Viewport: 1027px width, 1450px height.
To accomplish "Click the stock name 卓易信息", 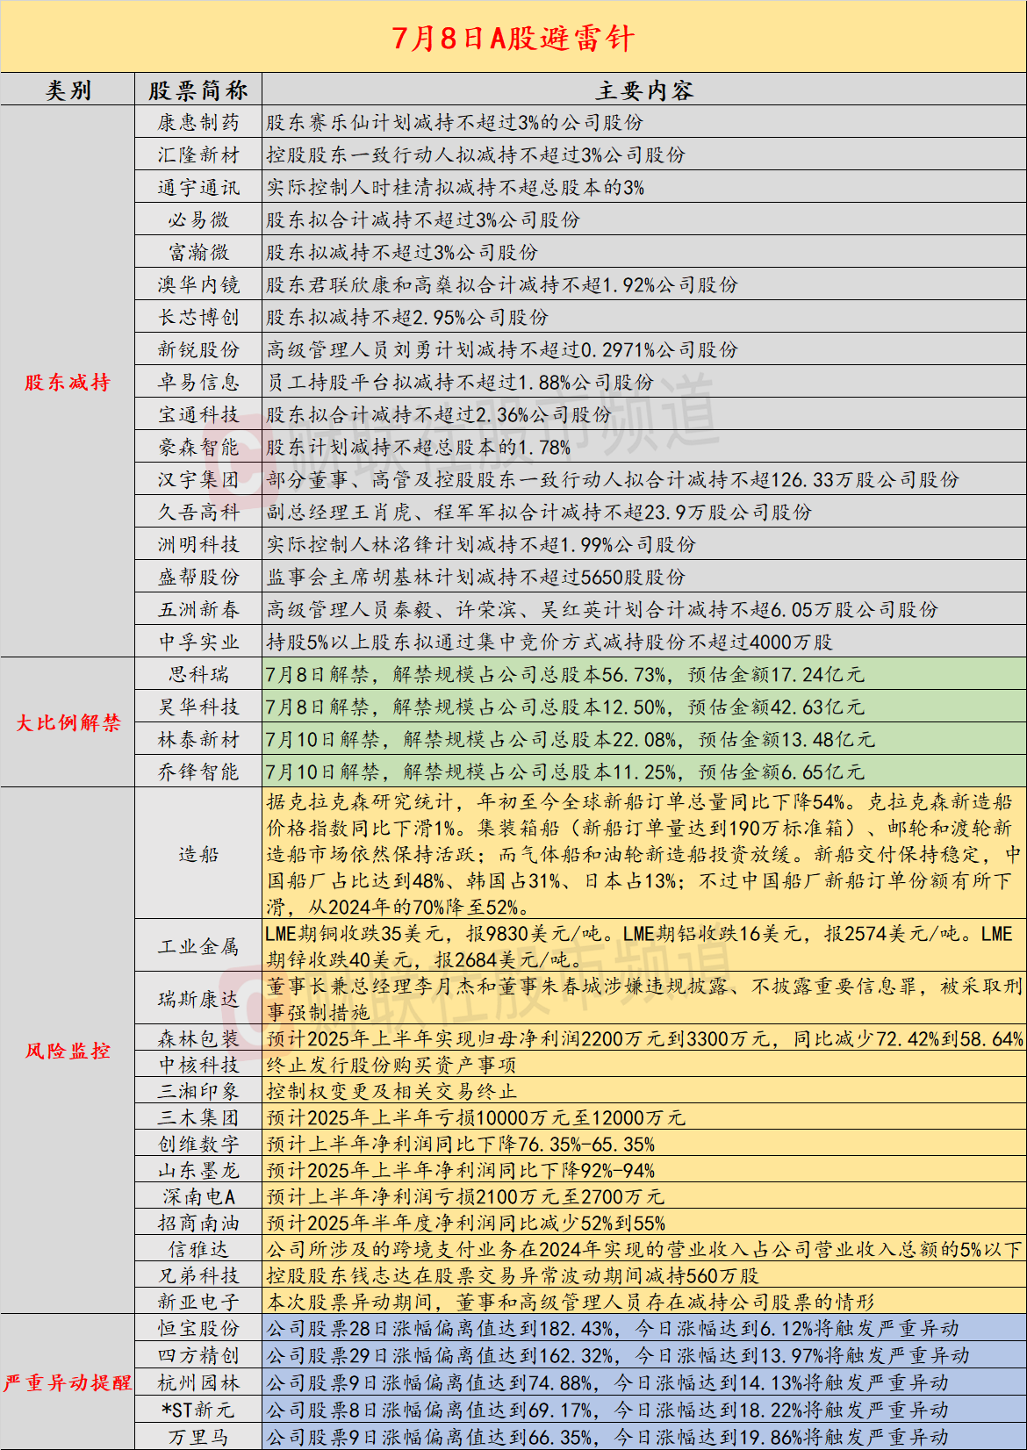I will (198, 383).
